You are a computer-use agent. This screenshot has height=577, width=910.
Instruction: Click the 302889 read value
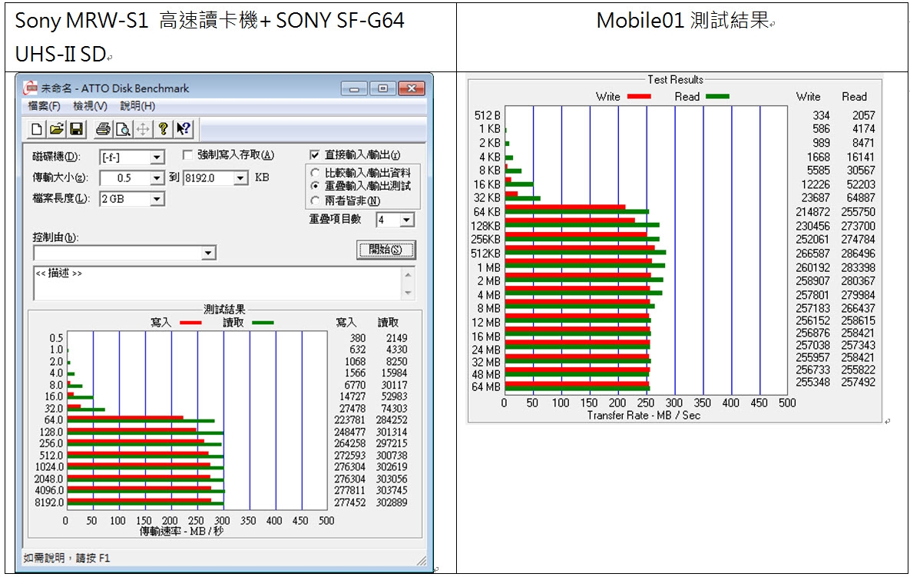pyautogui.click(x=392, y=502)
